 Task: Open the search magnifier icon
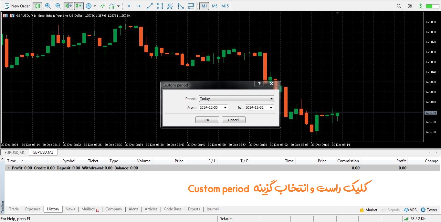[x=399, y=6]
